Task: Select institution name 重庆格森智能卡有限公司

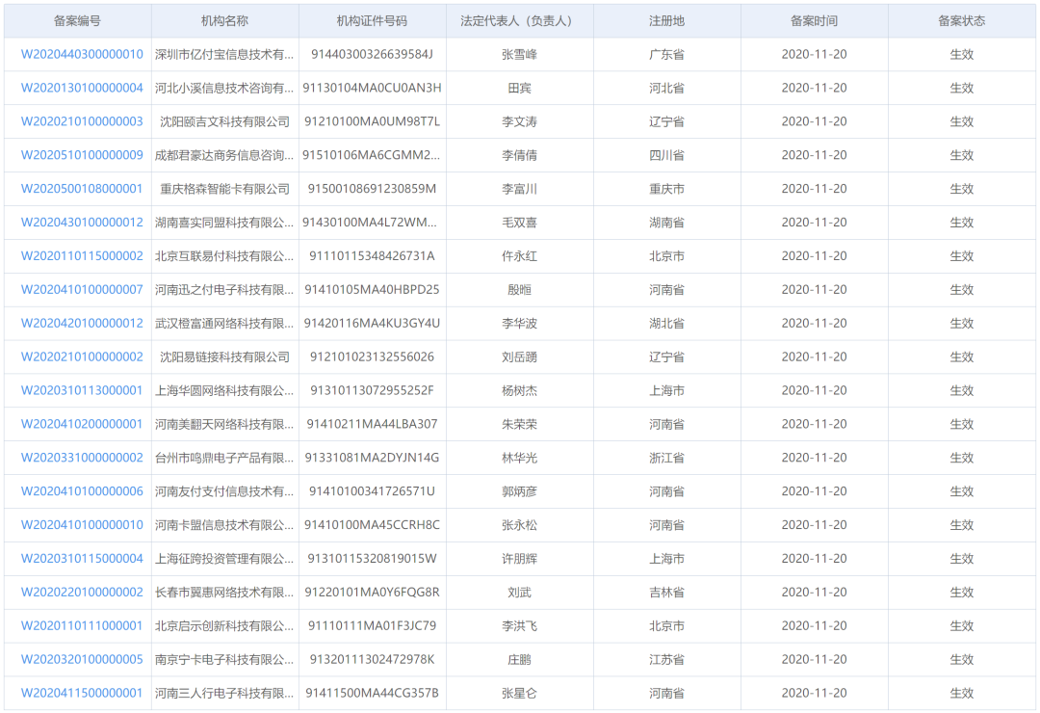Action: [x=224, y=189]
